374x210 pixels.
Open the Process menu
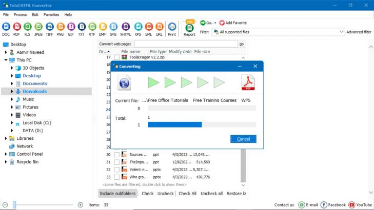(x=21, y=15)
